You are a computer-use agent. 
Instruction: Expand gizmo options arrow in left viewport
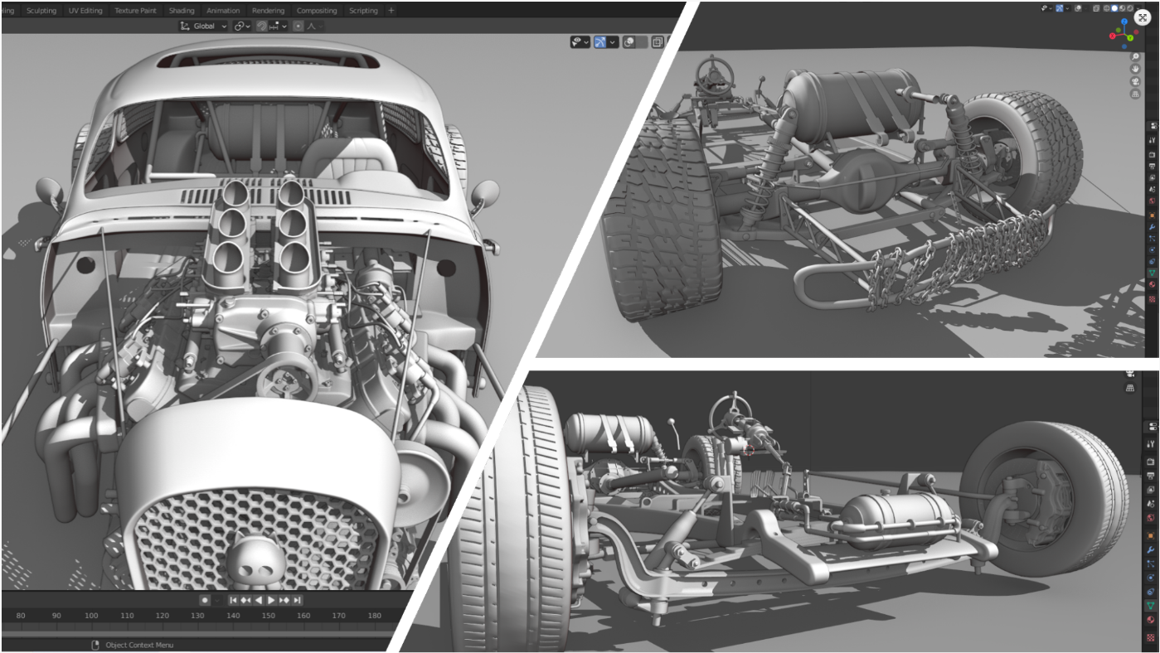613,41
